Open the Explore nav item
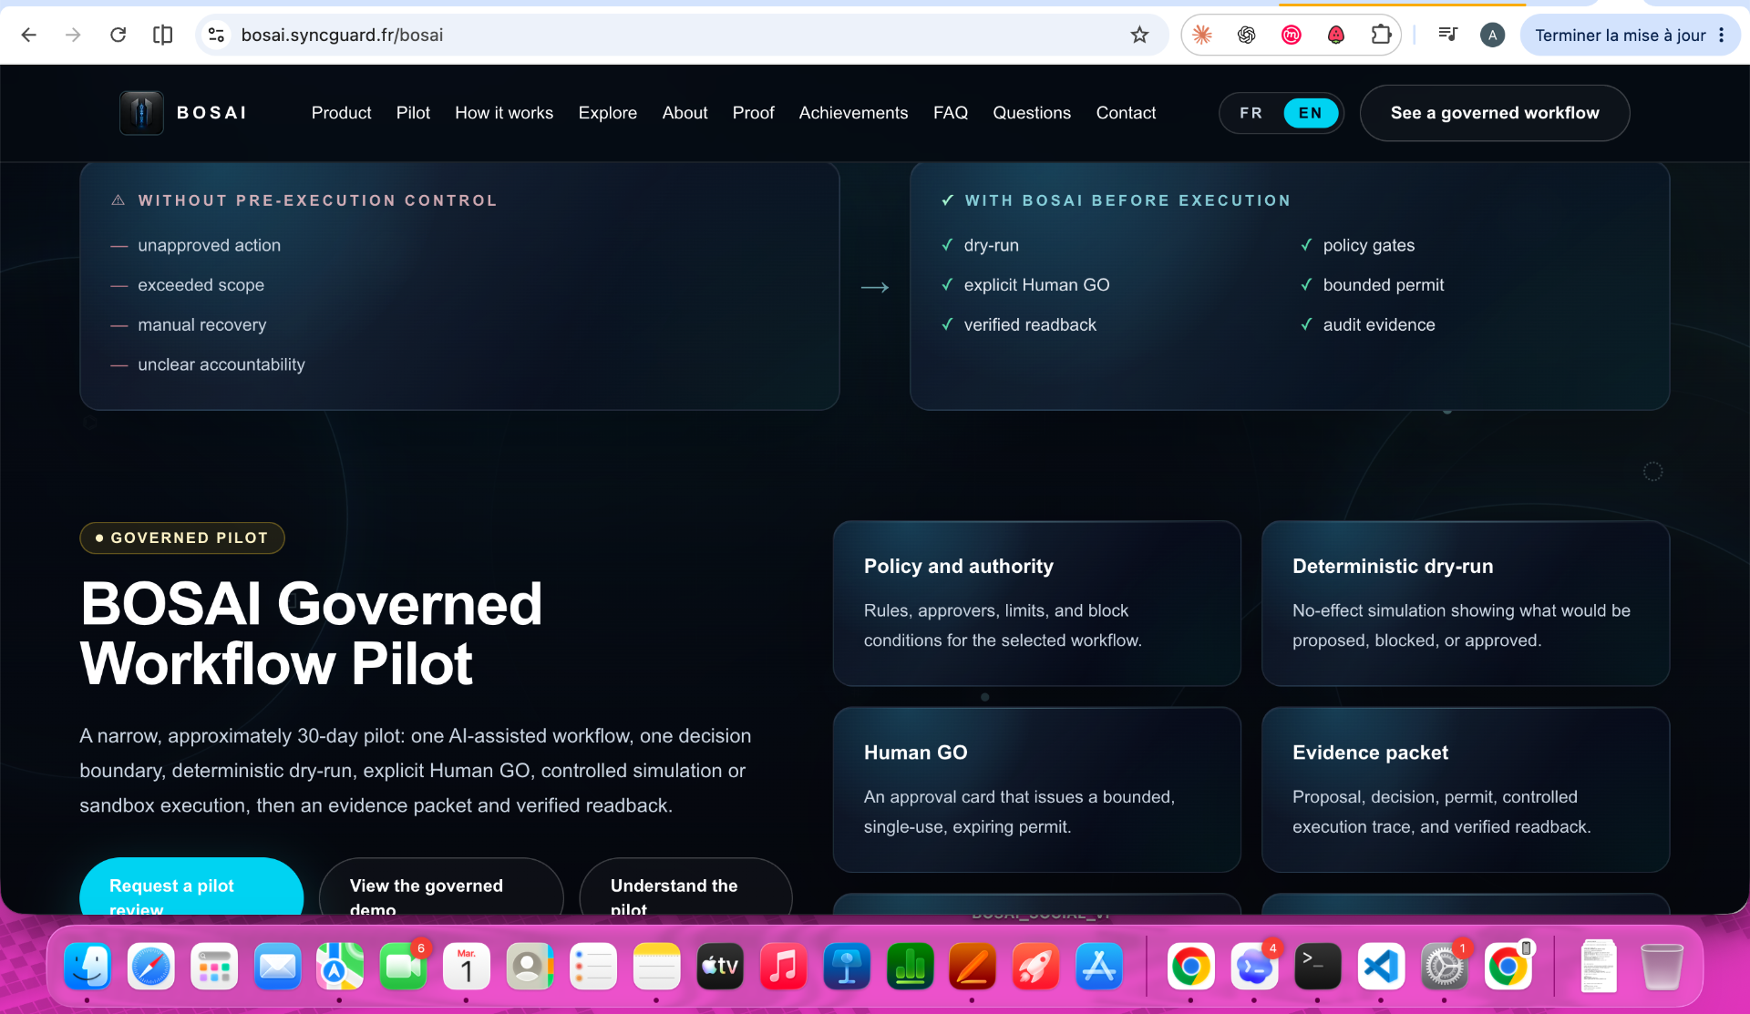The width and height of the screenshot is (1750, 1014). (x=607, y=113)
